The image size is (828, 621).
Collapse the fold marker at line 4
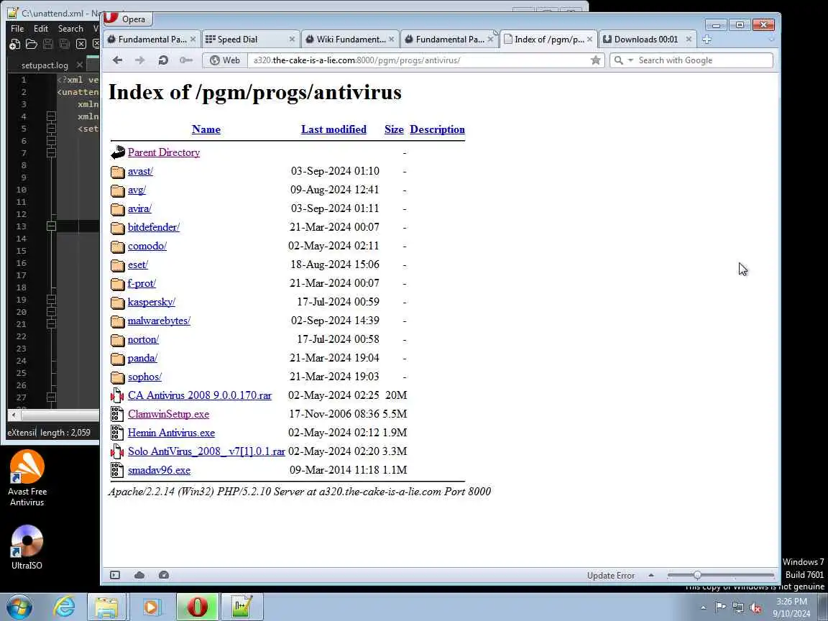[x=51, y=116]
